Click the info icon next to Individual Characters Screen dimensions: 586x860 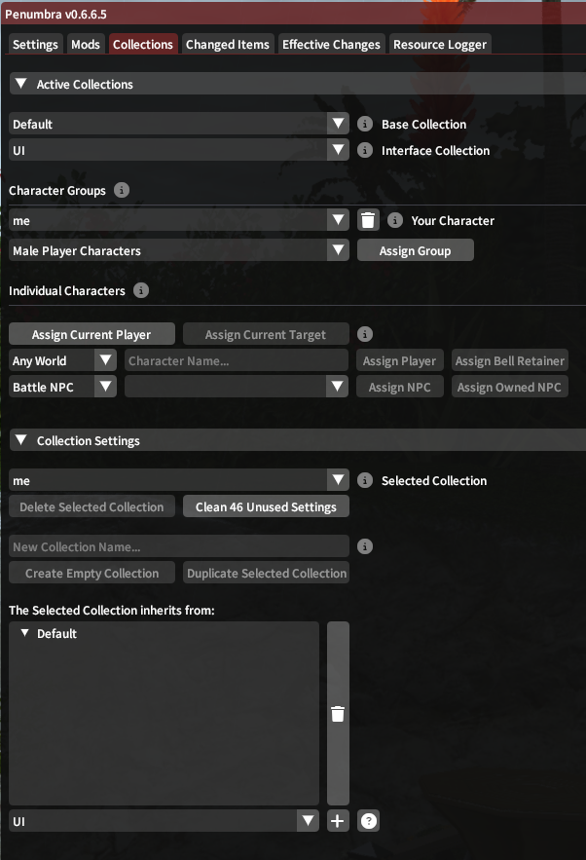pyautogui.click(x=141, y=290)
